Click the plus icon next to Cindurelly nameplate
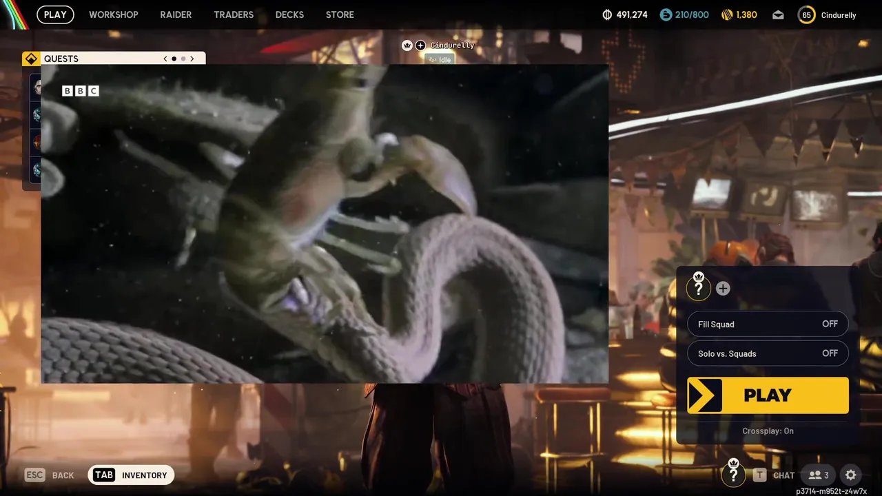882x496 pixels. click(x=420, y=45)
